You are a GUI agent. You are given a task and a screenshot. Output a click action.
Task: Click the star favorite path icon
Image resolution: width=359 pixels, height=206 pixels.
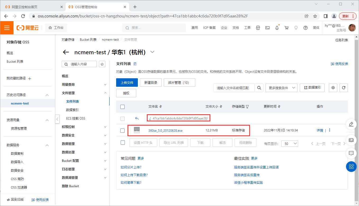coord(102,64)
